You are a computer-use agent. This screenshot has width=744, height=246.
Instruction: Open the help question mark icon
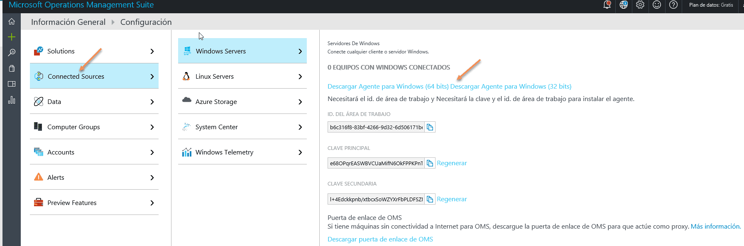[673, 5]
